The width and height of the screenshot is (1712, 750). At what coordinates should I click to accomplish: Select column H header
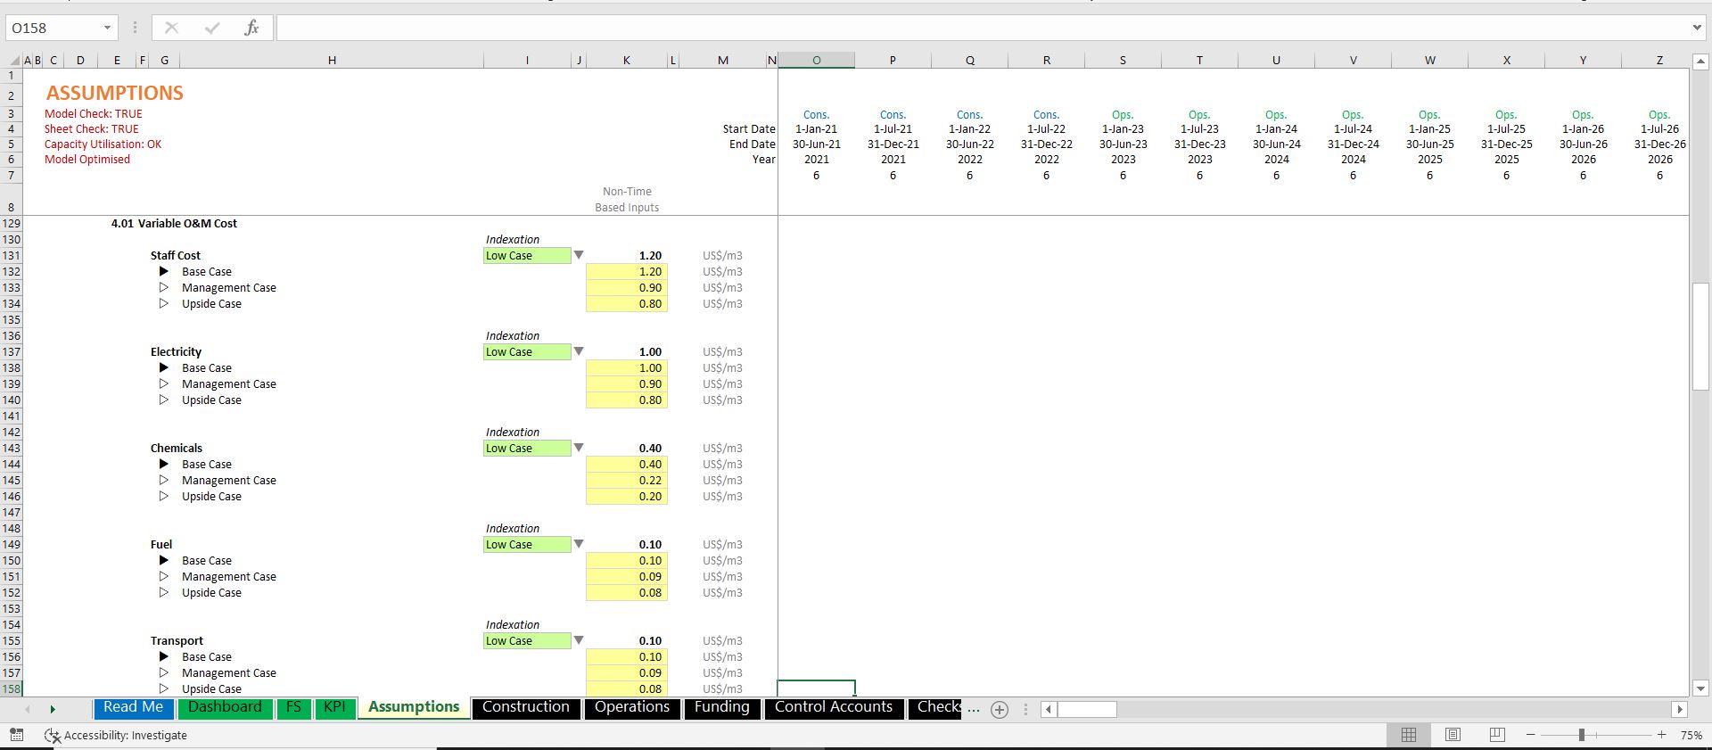pos(332,61)
